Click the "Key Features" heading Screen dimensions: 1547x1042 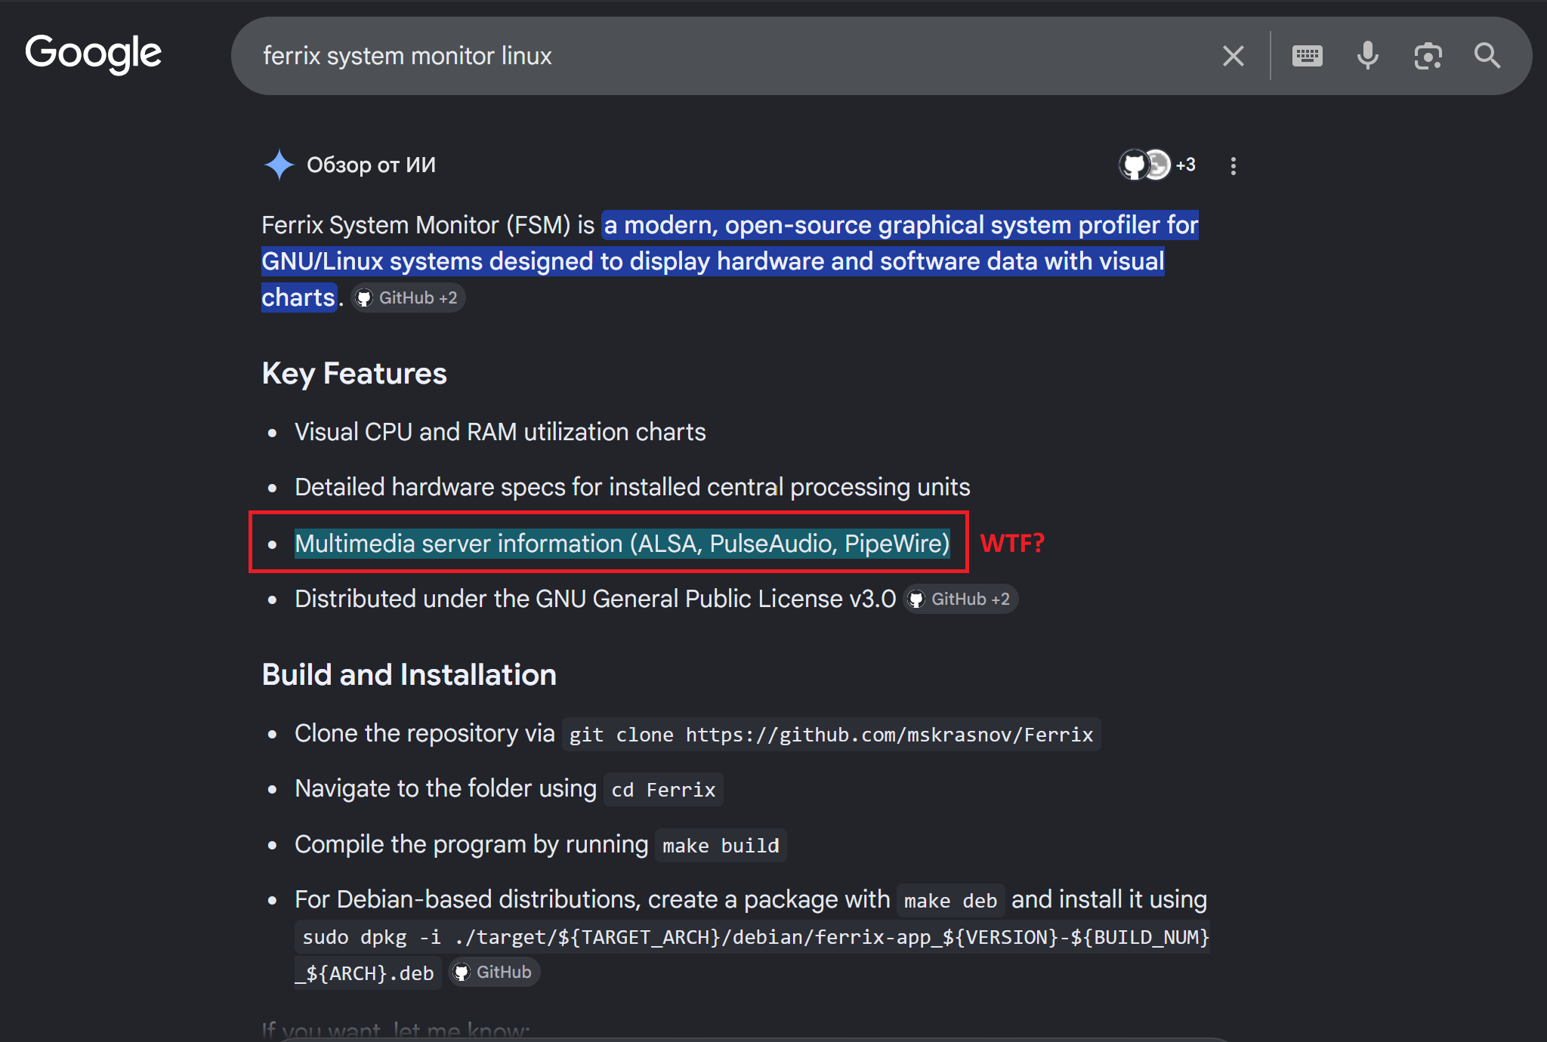(x=354, y=374)
